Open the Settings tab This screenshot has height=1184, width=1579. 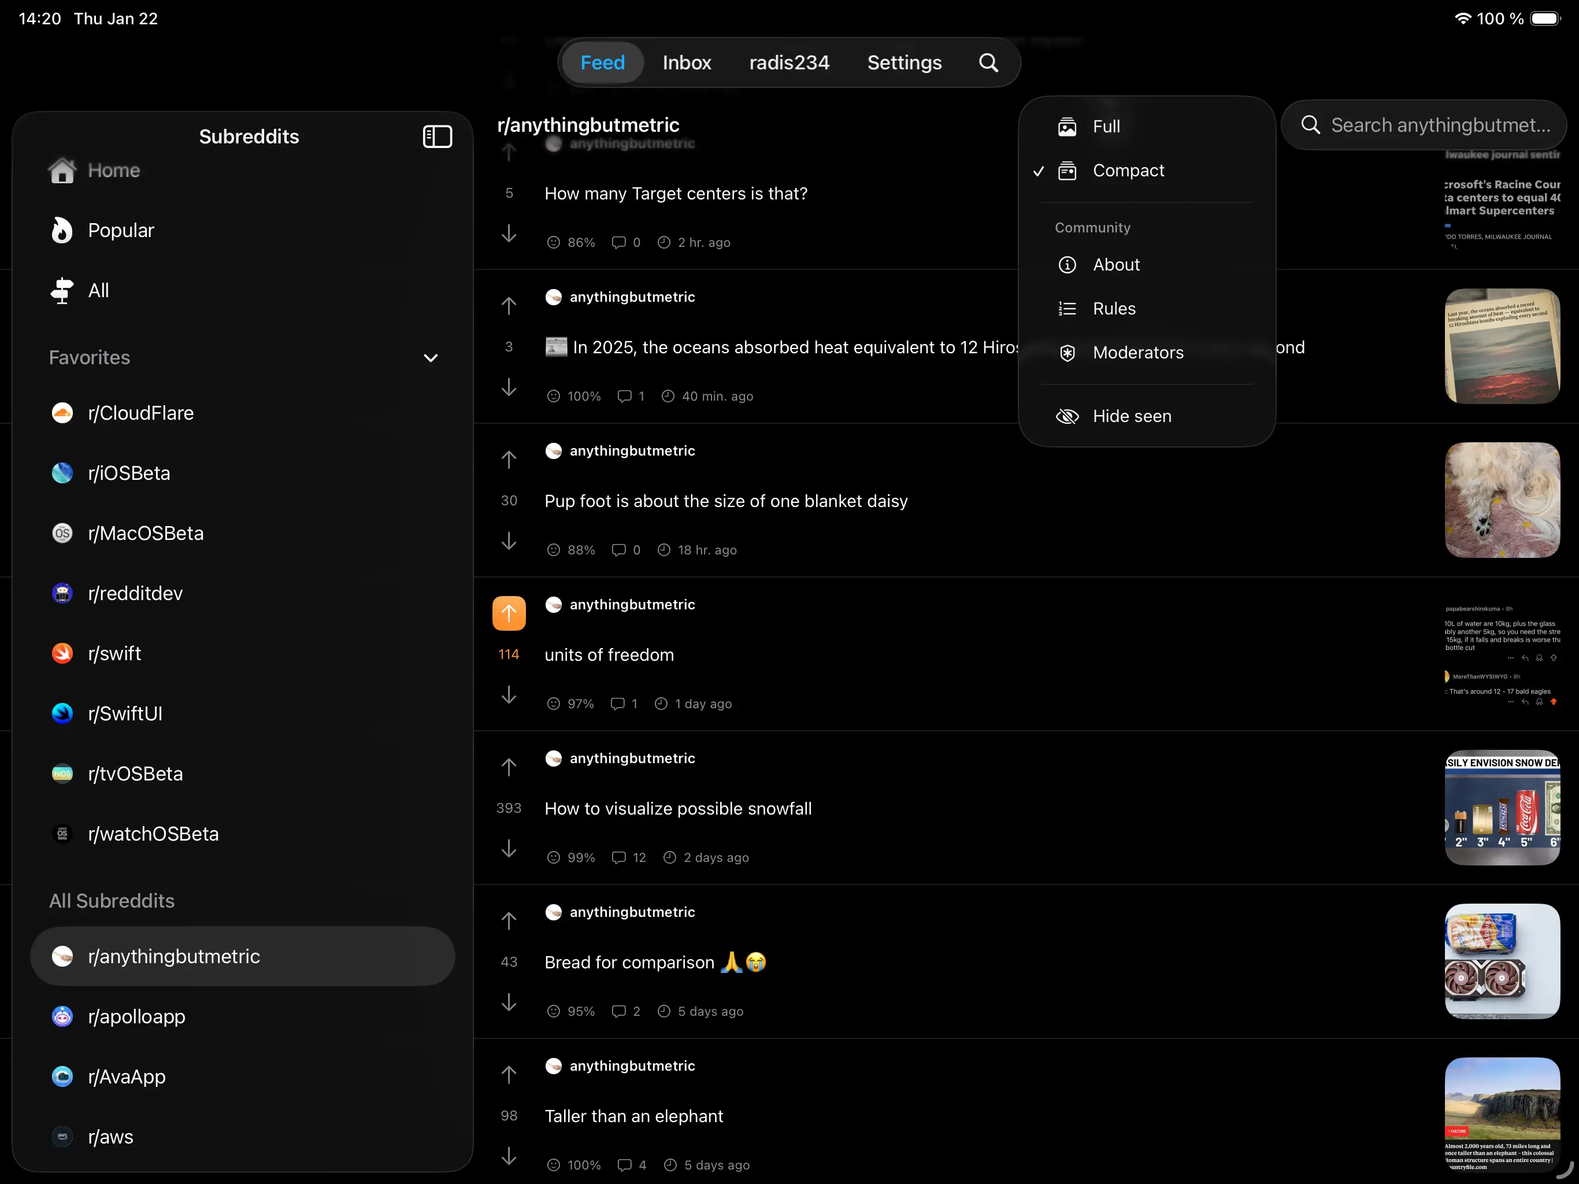pyautogui.click(x=904, y=62)
